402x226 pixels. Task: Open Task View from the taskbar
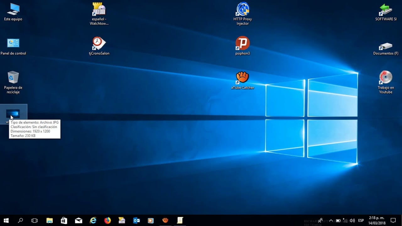[35, 220]
